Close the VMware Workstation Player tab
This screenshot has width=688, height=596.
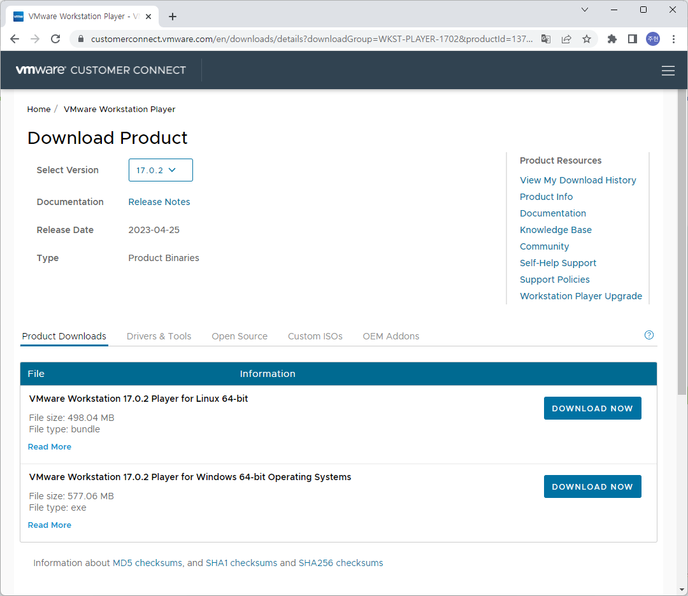148,17
